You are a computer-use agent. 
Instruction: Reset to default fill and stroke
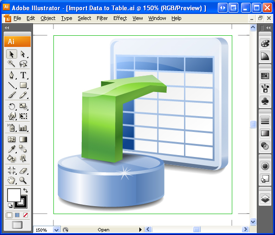10,206
